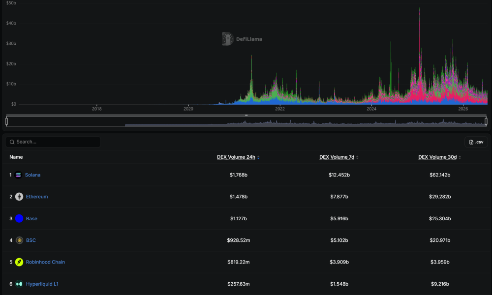Select Hyperliquid L1 7d volume $1.548b
This screenshot has height=295, width=492.
[x=339, y=284]
